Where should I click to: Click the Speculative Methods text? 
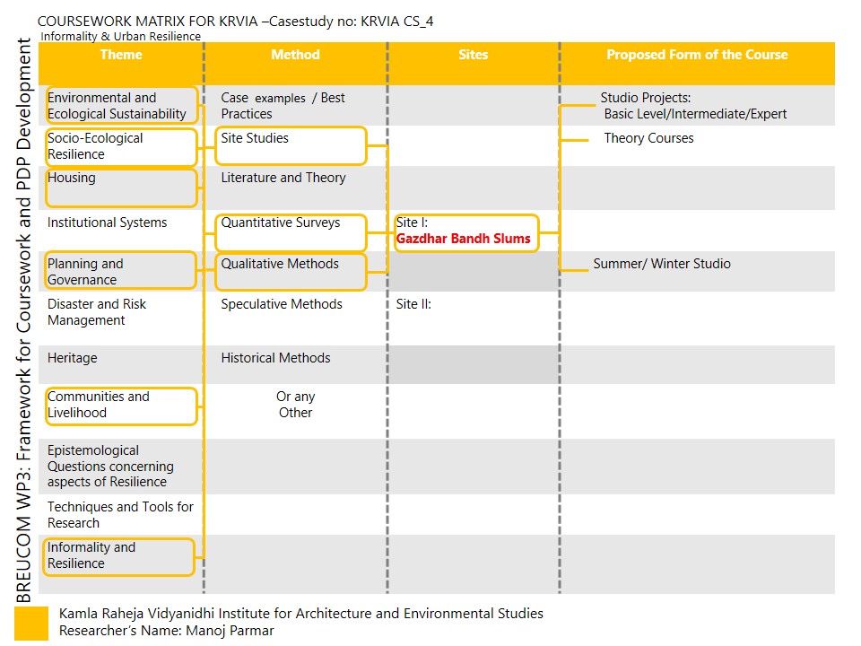(282, 304)
